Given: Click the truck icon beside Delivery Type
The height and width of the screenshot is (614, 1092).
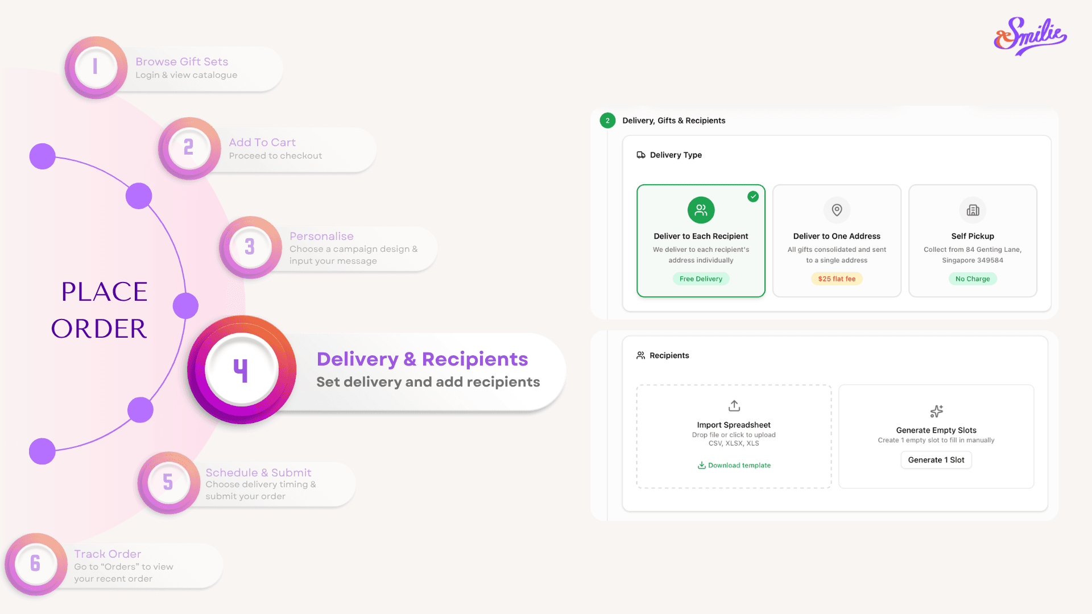Looking at the screenshot, I should point(641,155).
